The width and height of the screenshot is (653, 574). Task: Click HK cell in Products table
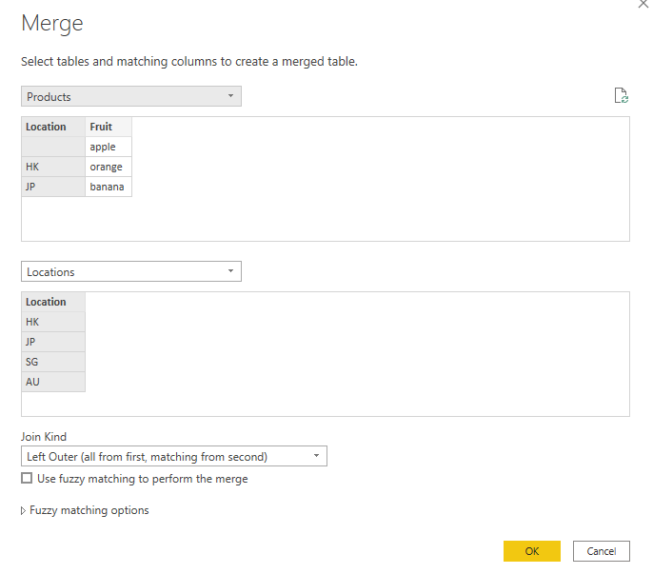coord(53,167)
